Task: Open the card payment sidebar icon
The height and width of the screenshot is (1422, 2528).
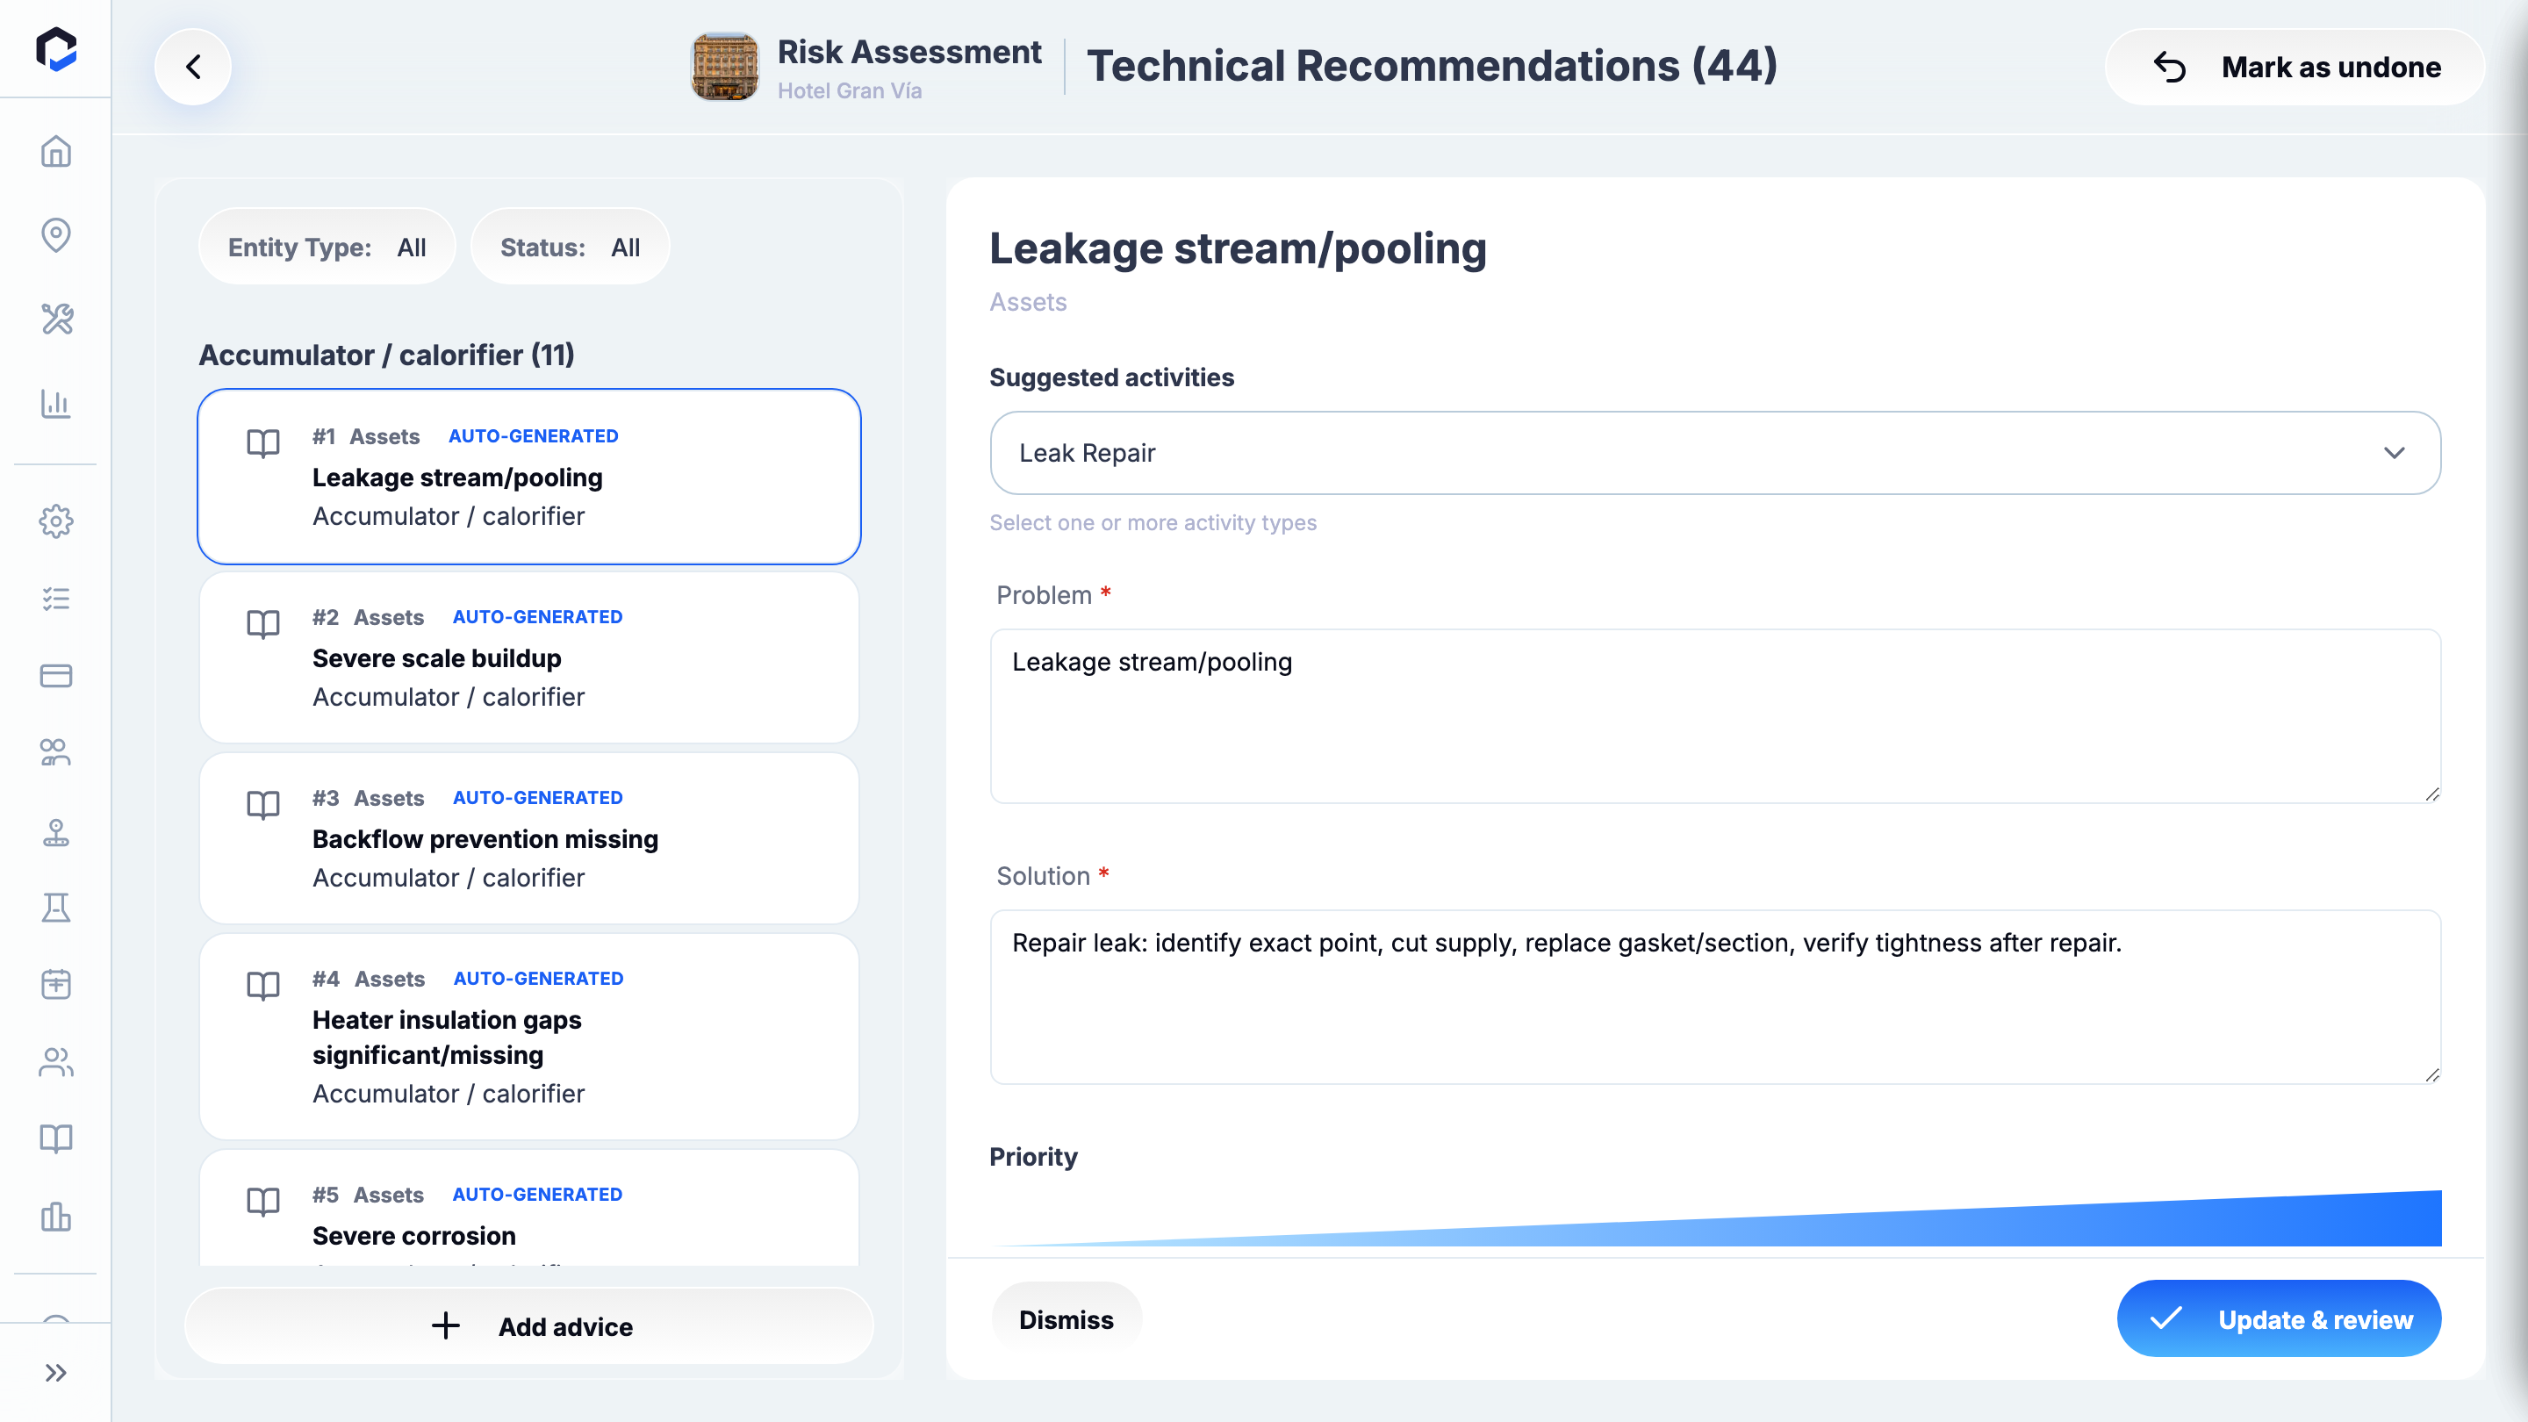Action: (x=56, y=675)
